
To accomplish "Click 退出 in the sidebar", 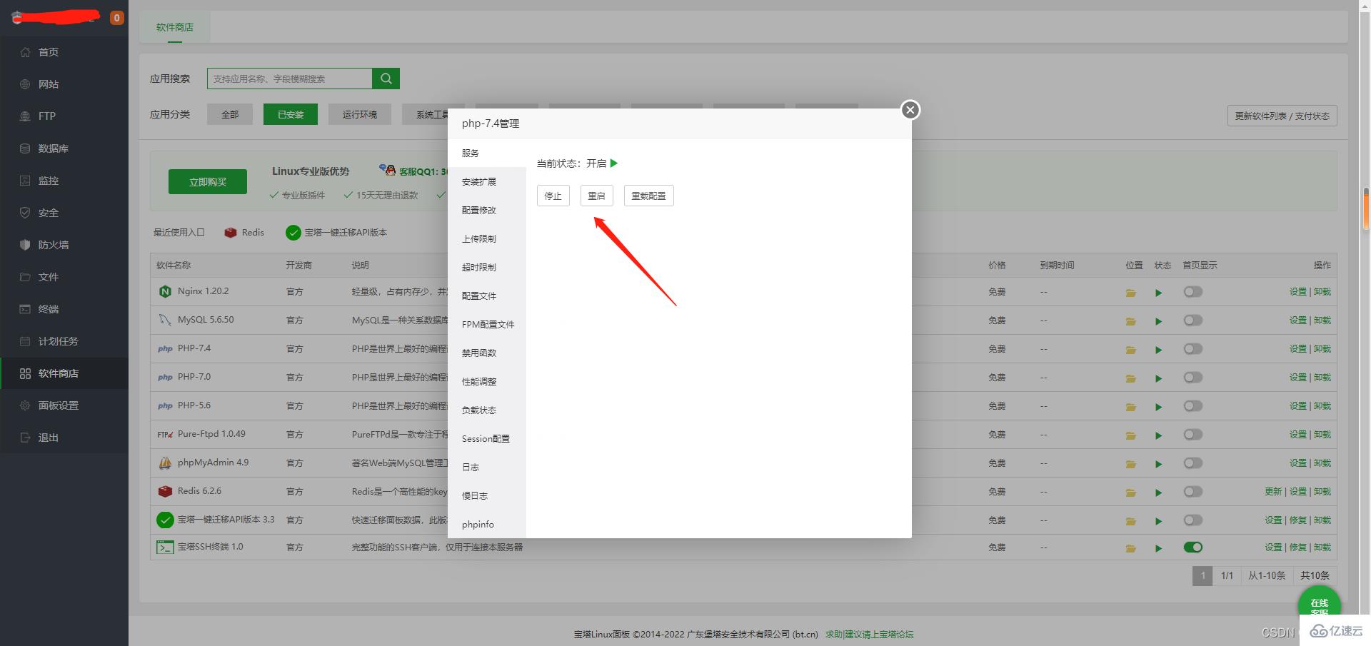I will 64,438.
